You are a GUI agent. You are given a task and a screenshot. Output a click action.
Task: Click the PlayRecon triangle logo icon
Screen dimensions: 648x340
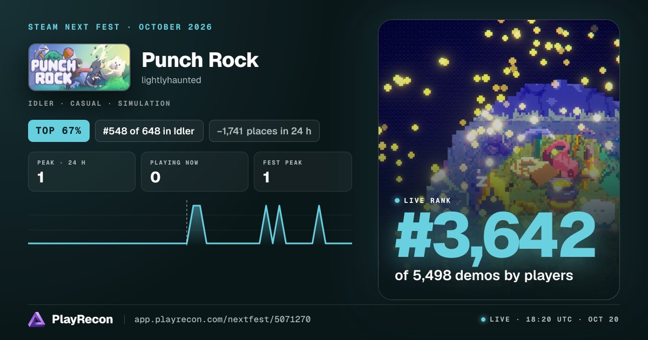pyautogui.click(x=37, y=319)
